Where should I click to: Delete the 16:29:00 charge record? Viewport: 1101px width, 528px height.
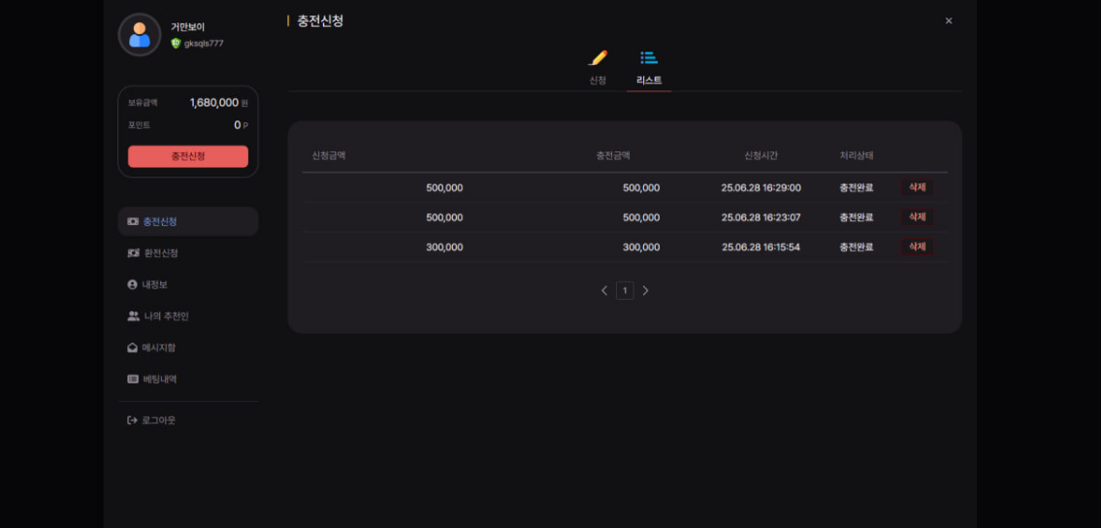(x=917, y=187)
